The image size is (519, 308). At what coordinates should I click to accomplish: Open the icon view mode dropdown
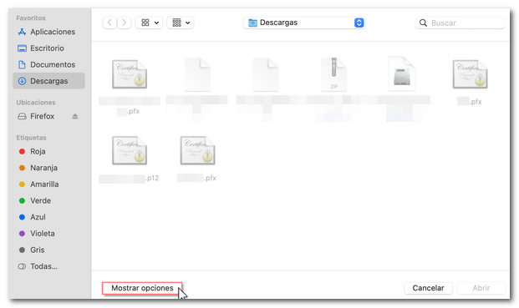(x=149, y=23)
